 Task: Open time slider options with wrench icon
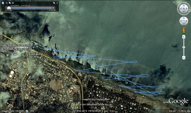[53, 3]
